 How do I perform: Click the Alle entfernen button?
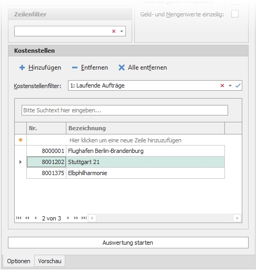[x=142, y=67]
